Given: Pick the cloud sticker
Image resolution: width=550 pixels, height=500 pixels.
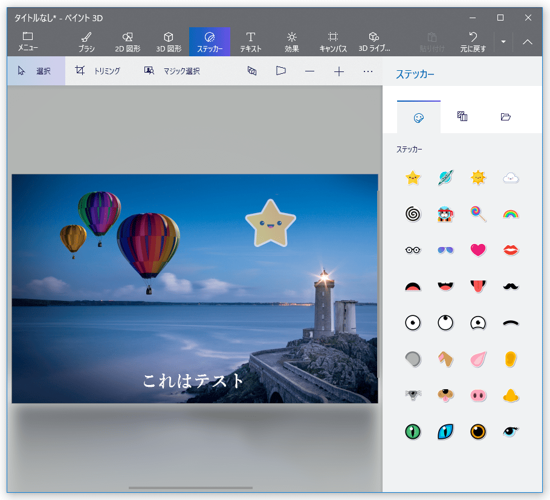Looking at the screenshot, I should tap(511, 178).
